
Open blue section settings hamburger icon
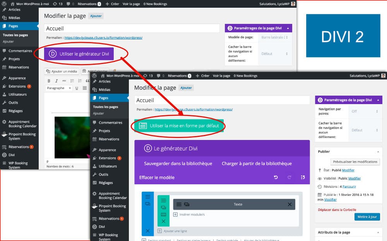147,197
